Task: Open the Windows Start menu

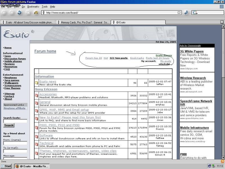Action: pos(6,166)
